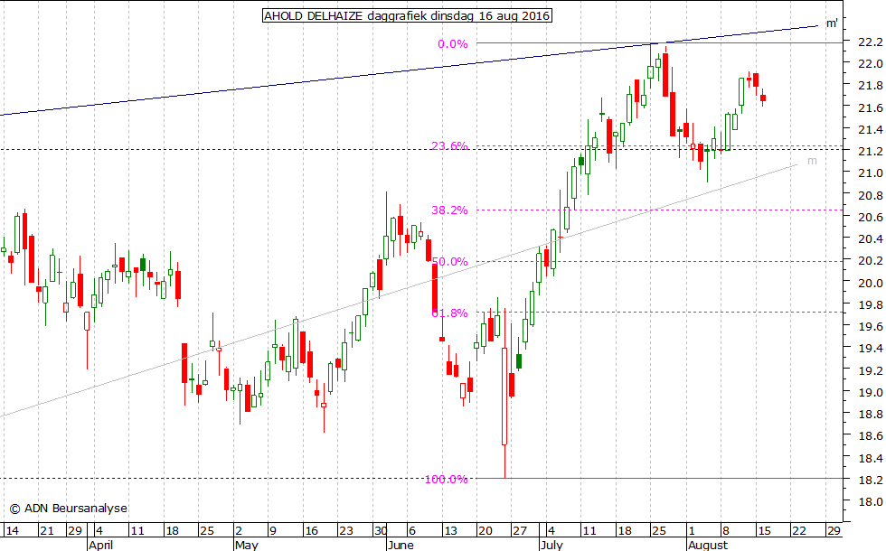Click the 20.0 price axis value

pyautogui.click(x=870, y=283)
